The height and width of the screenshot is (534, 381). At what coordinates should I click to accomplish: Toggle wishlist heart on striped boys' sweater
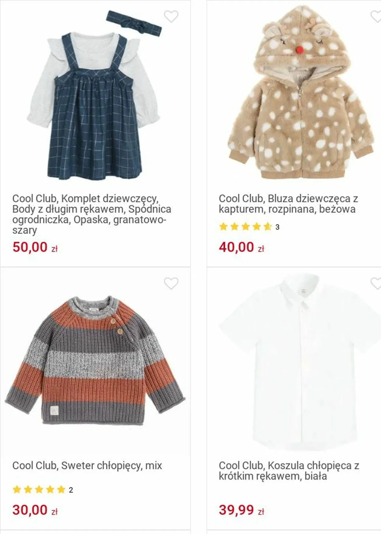point(171,283)
